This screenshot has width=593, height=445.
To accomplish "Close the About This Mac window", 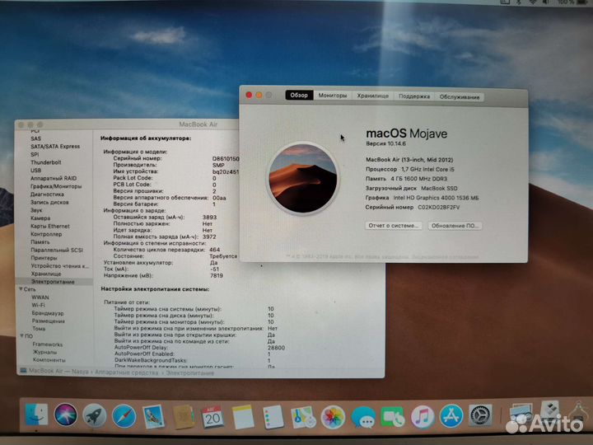I will (x=249, y=95).
